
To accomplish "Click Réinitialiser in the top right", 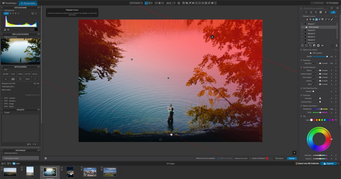I will tap(318, 3).
